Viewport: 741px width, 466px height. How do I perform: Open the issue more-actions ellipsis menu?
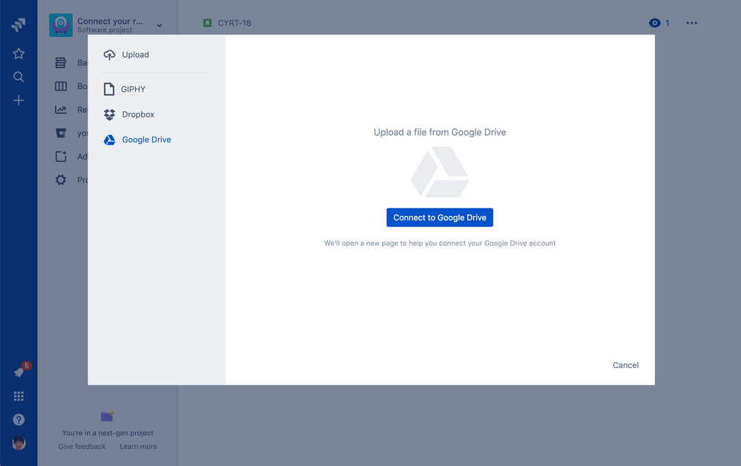click(x=691, y=22)
